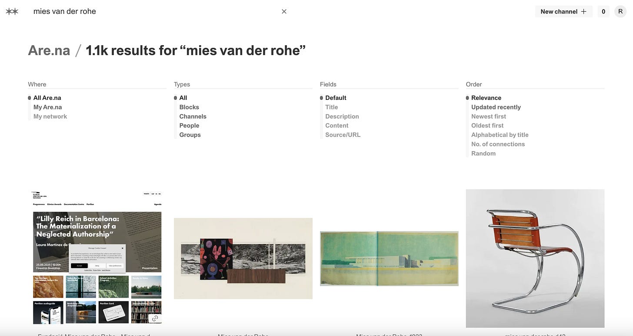This screenshot has width=633, height=336.
Task: Show only Groups in results
Action: pos(190,135)
